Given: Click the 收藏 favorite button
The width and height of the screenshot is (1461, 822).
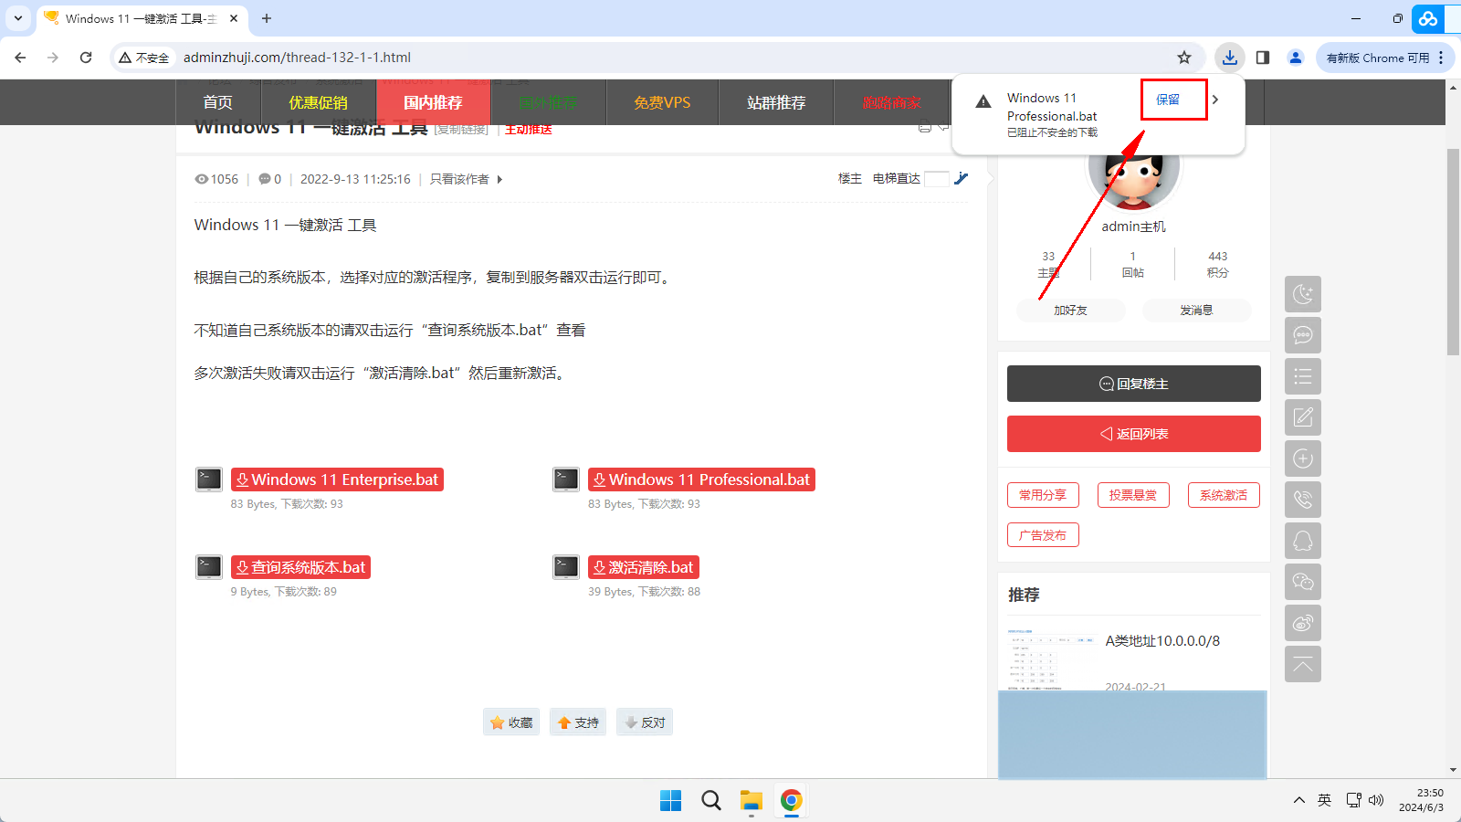Looking at the screenshot, I should coord(511,722).
